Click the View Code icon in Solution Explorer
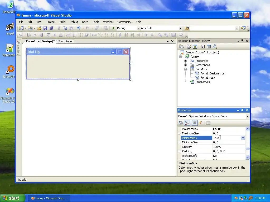 [x=203, y=47]
